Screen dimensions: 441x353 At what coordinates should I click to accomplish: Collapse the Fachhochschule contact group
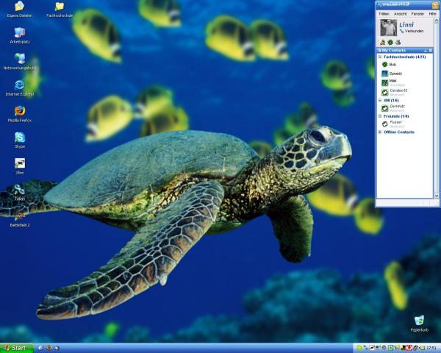(380, 57)
